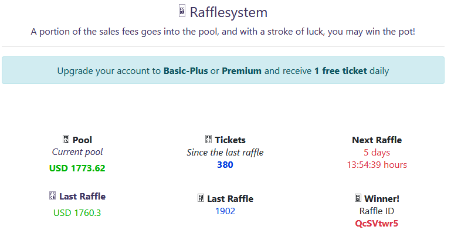
Task: Click the Basic-Plus link in the banner
Action: pos(185,71)
